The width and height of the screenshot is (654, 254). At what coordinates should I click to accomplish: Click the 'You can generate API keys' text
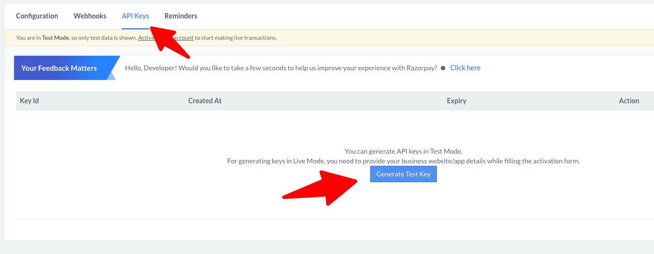pos(403,151)
